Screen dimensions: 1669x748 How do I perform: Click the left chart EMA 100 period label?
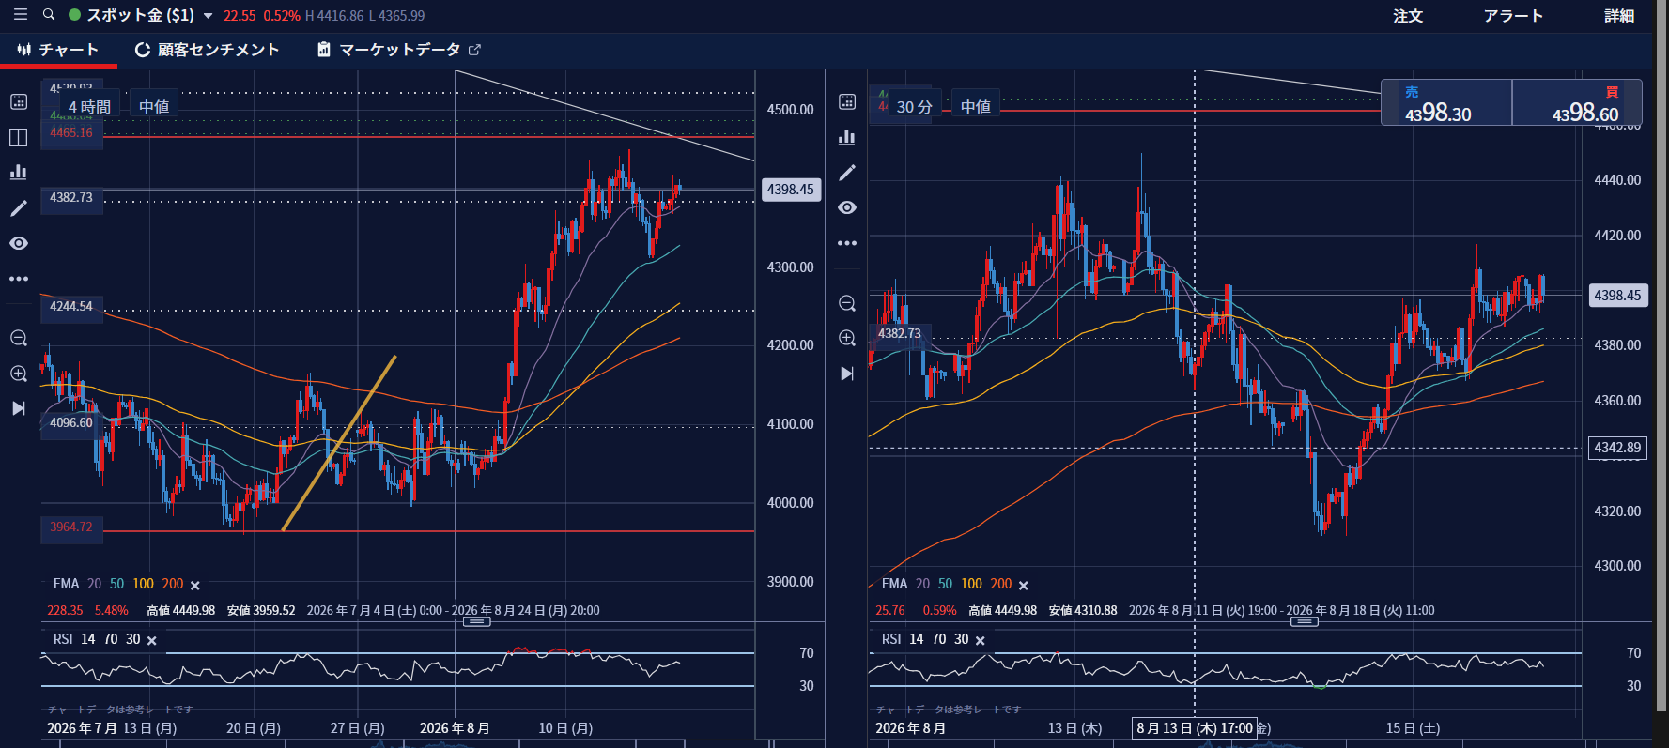click(143, 584)
